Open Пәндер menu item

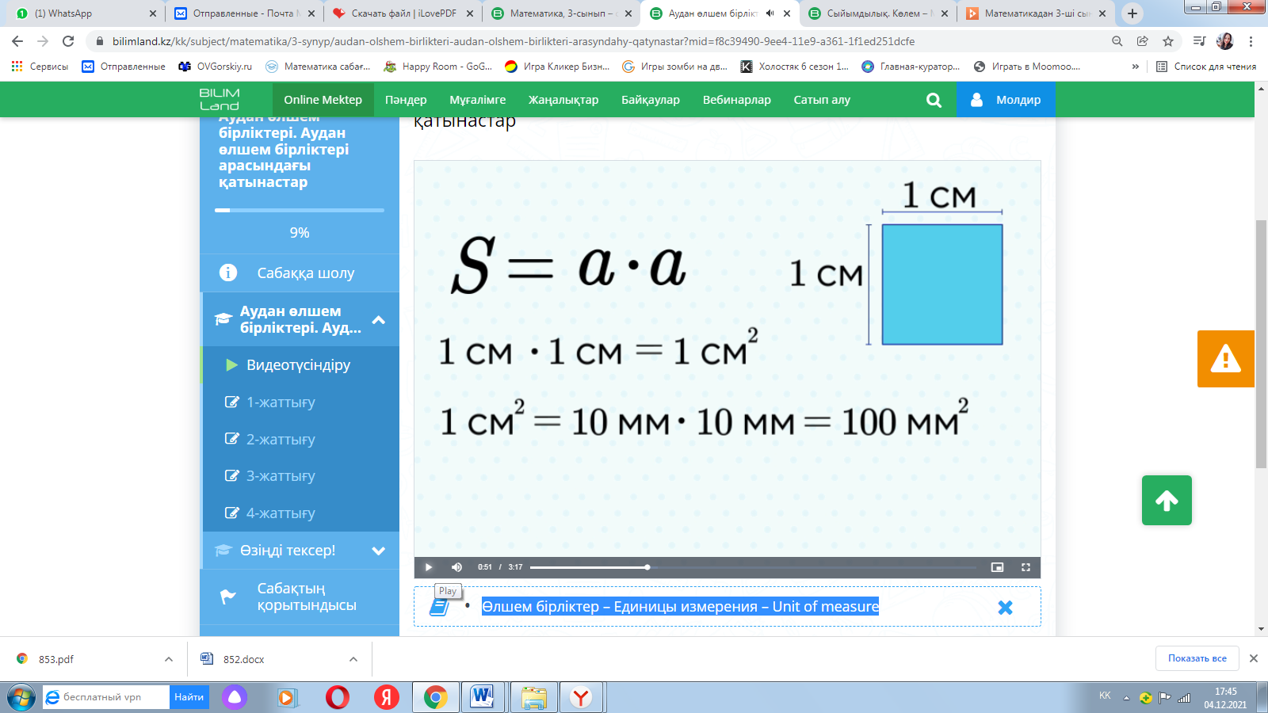click(406, 100)
